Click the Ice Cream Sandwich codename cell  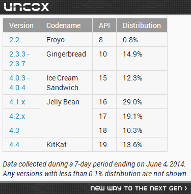click(x=66, y=82)
